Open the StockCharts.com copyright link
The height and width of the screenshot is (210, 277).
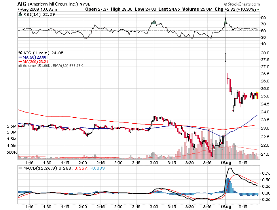point(242,4)
